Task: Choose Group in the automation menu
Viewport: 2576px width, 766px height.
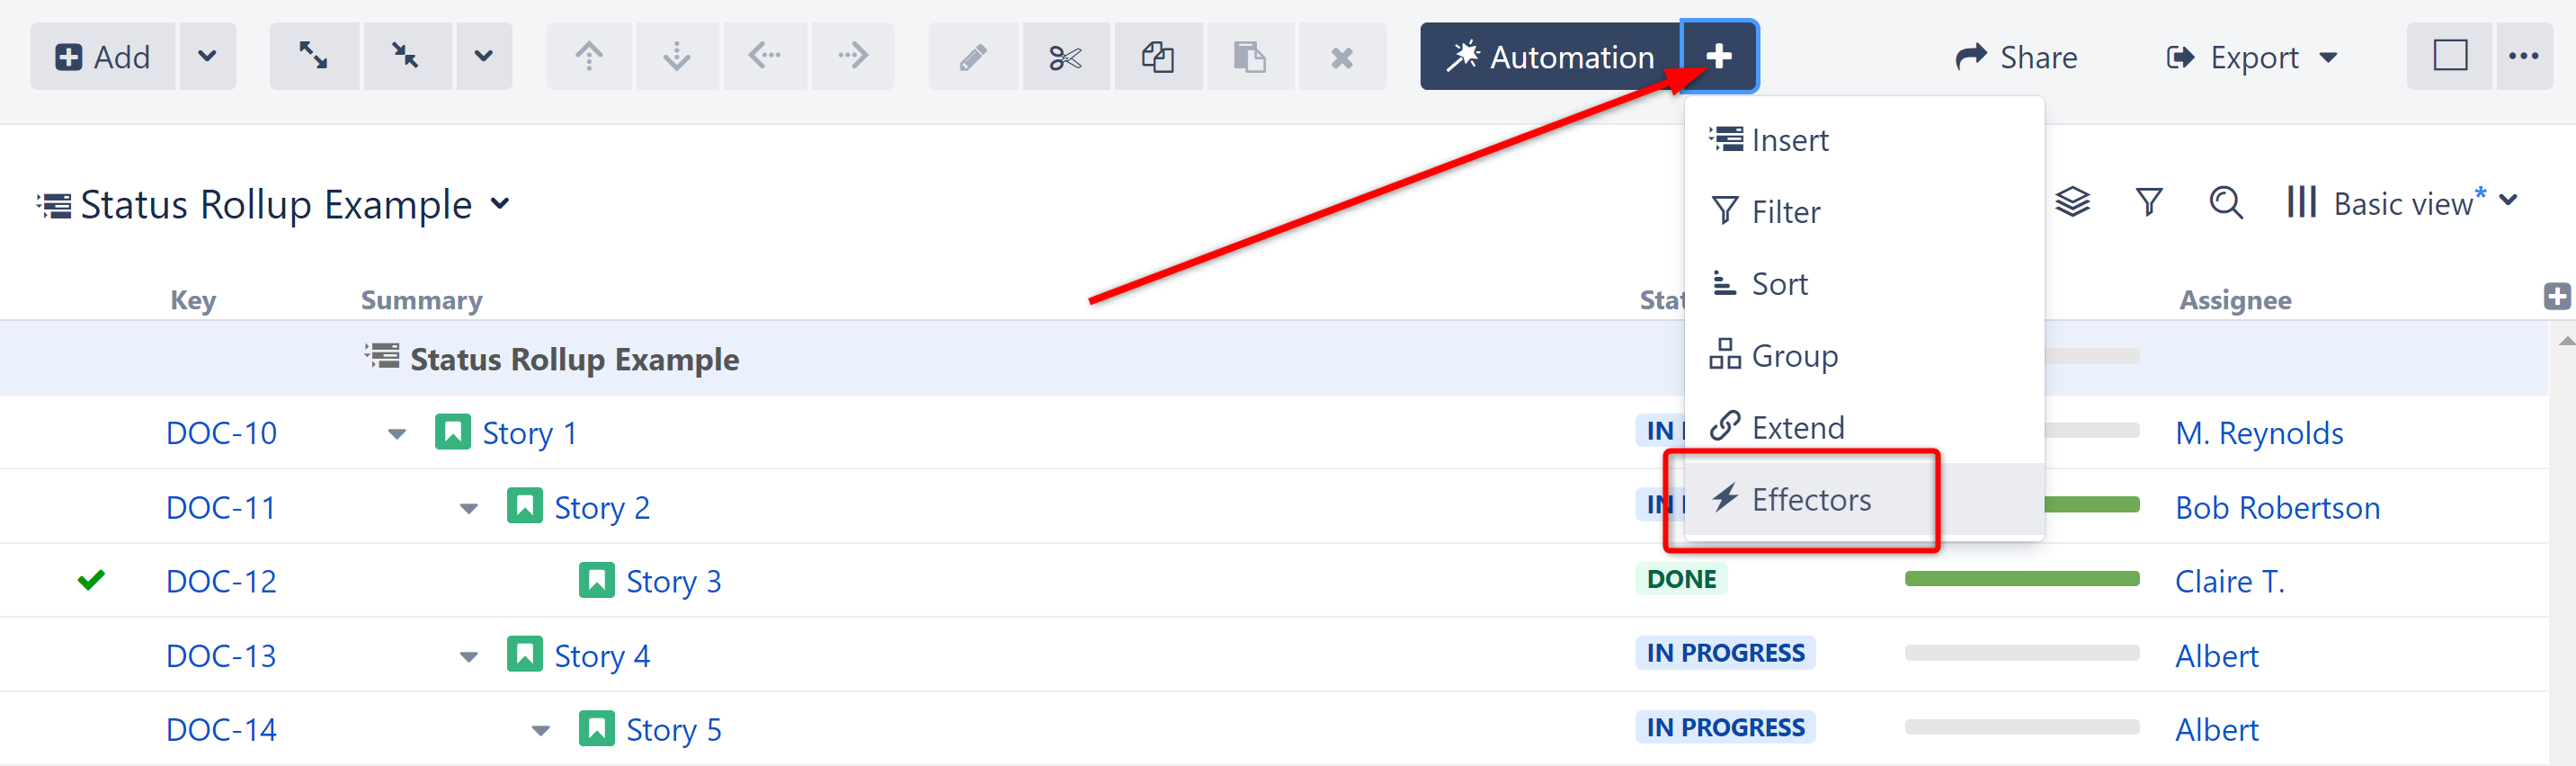Action: [x=1794, y=356]
